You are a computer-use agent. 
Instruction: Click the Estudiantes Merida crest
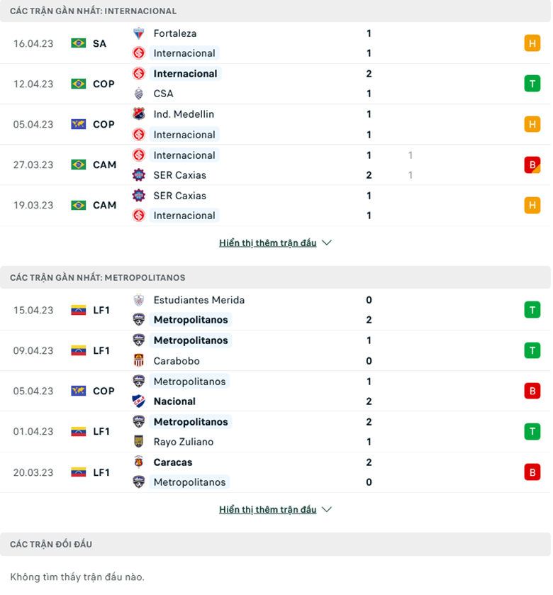click(x=139, y=300)
